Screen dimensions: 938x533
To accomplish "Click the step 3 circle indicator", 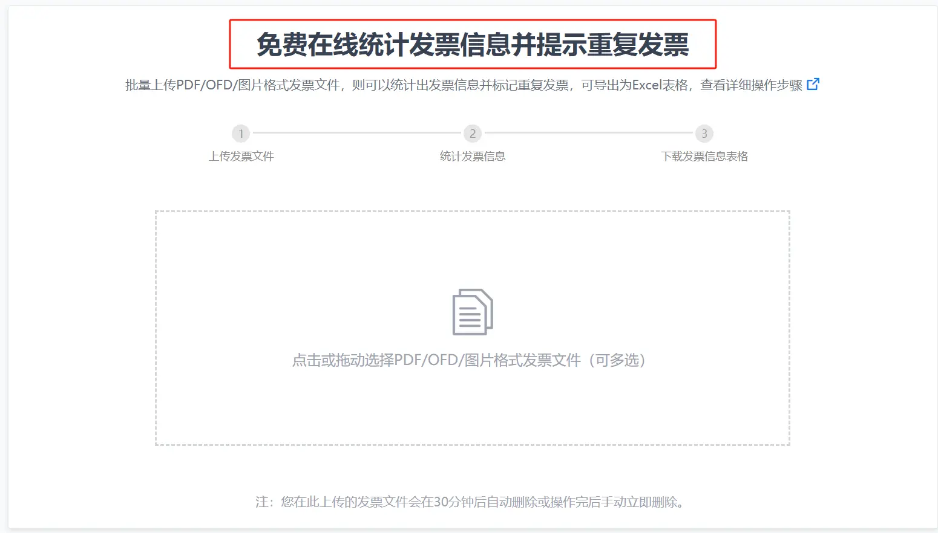I will coord(704,134).
